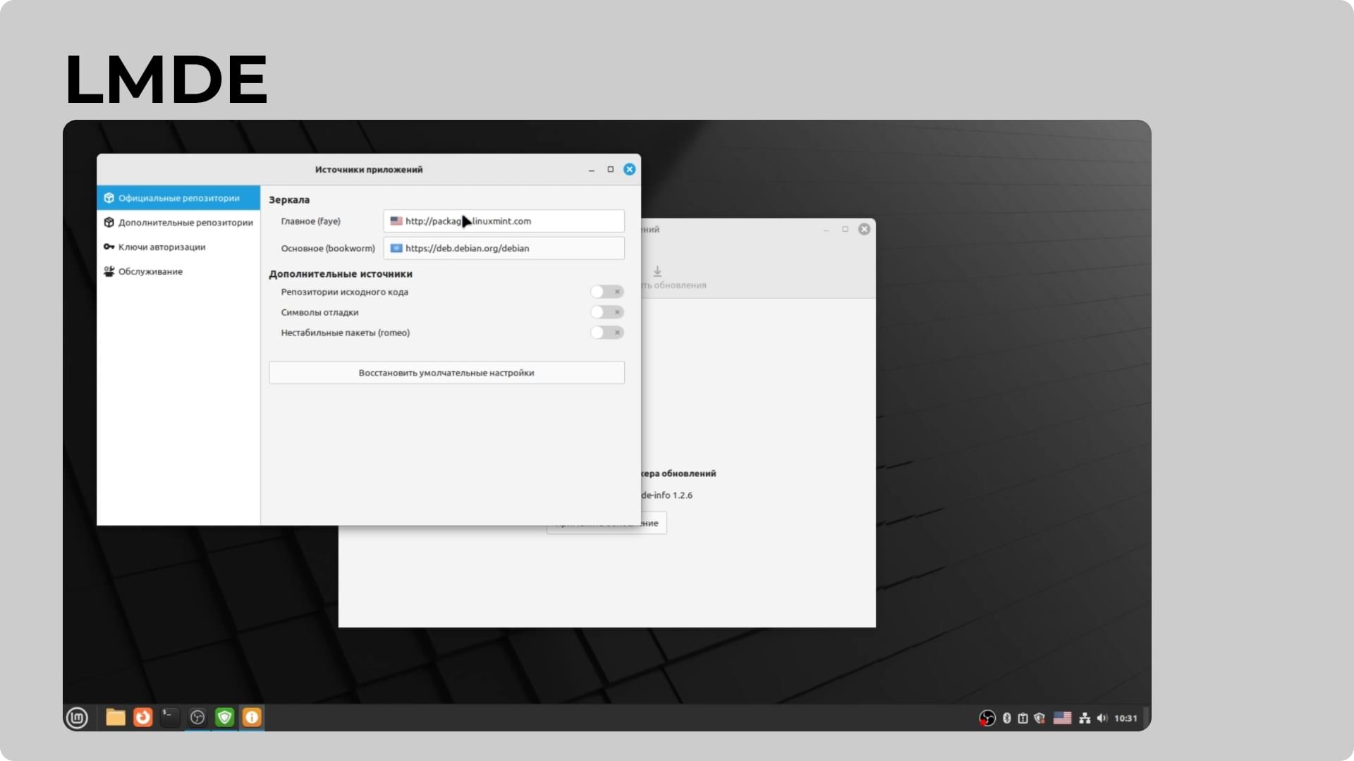
Task: Launch Firefox from the taskbar
Action: [143, 717]
